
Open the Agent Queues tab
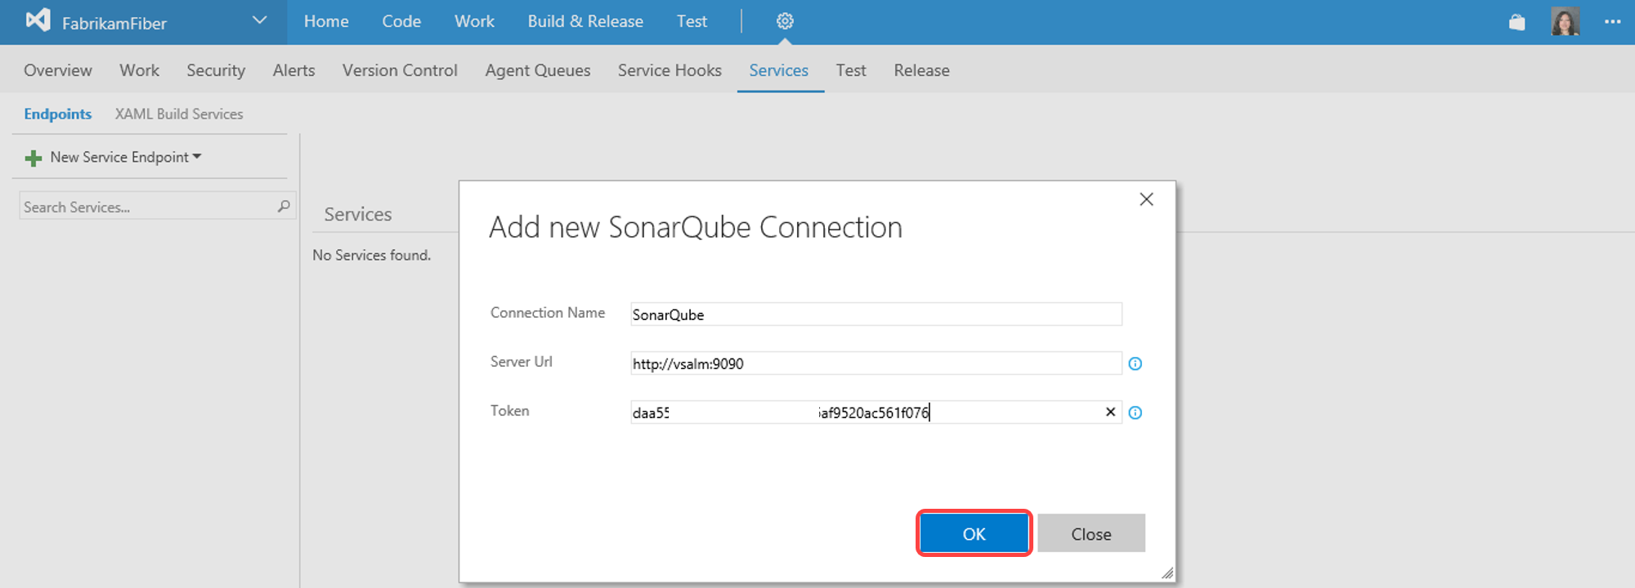point(538,70)
